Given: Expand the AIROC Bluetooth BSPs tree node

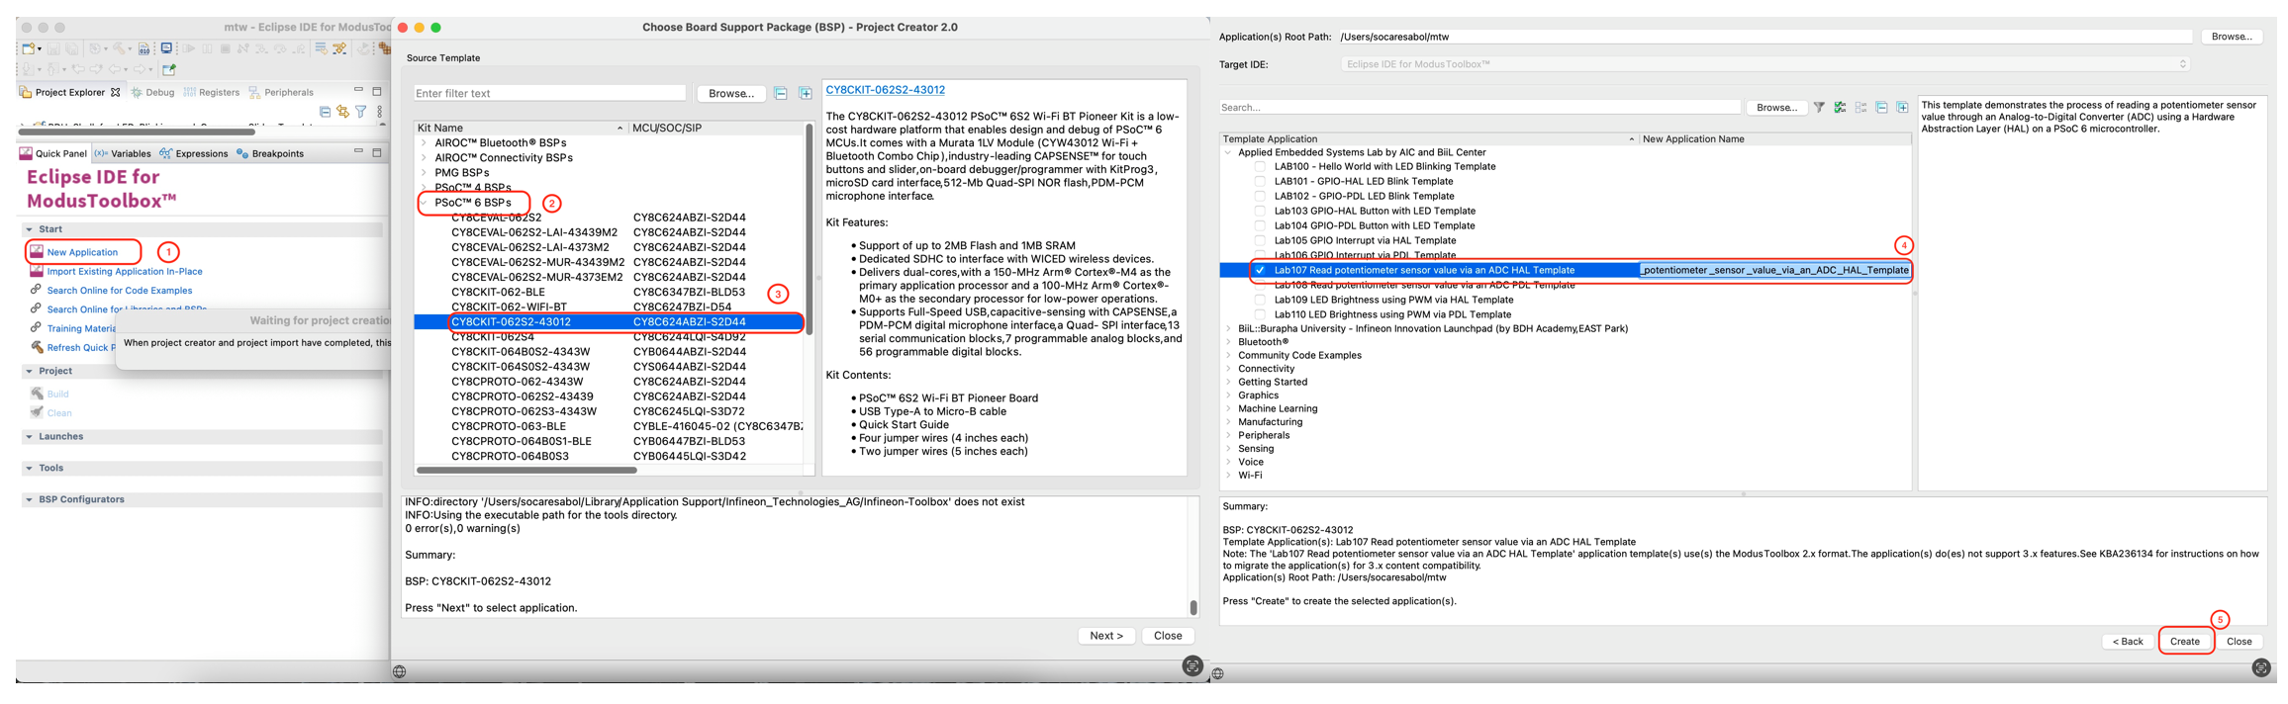Looking at the screenshot, I should point(425,143).
